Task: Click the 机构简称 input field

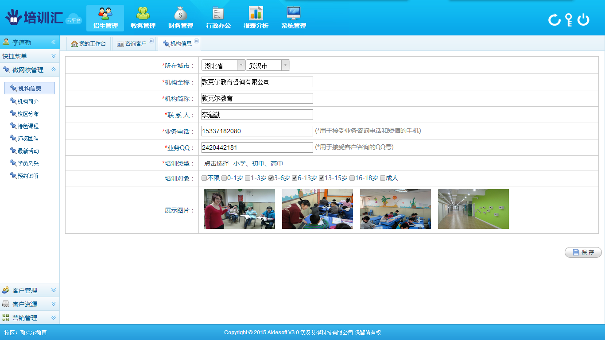Action: click(x=257, y=98)
